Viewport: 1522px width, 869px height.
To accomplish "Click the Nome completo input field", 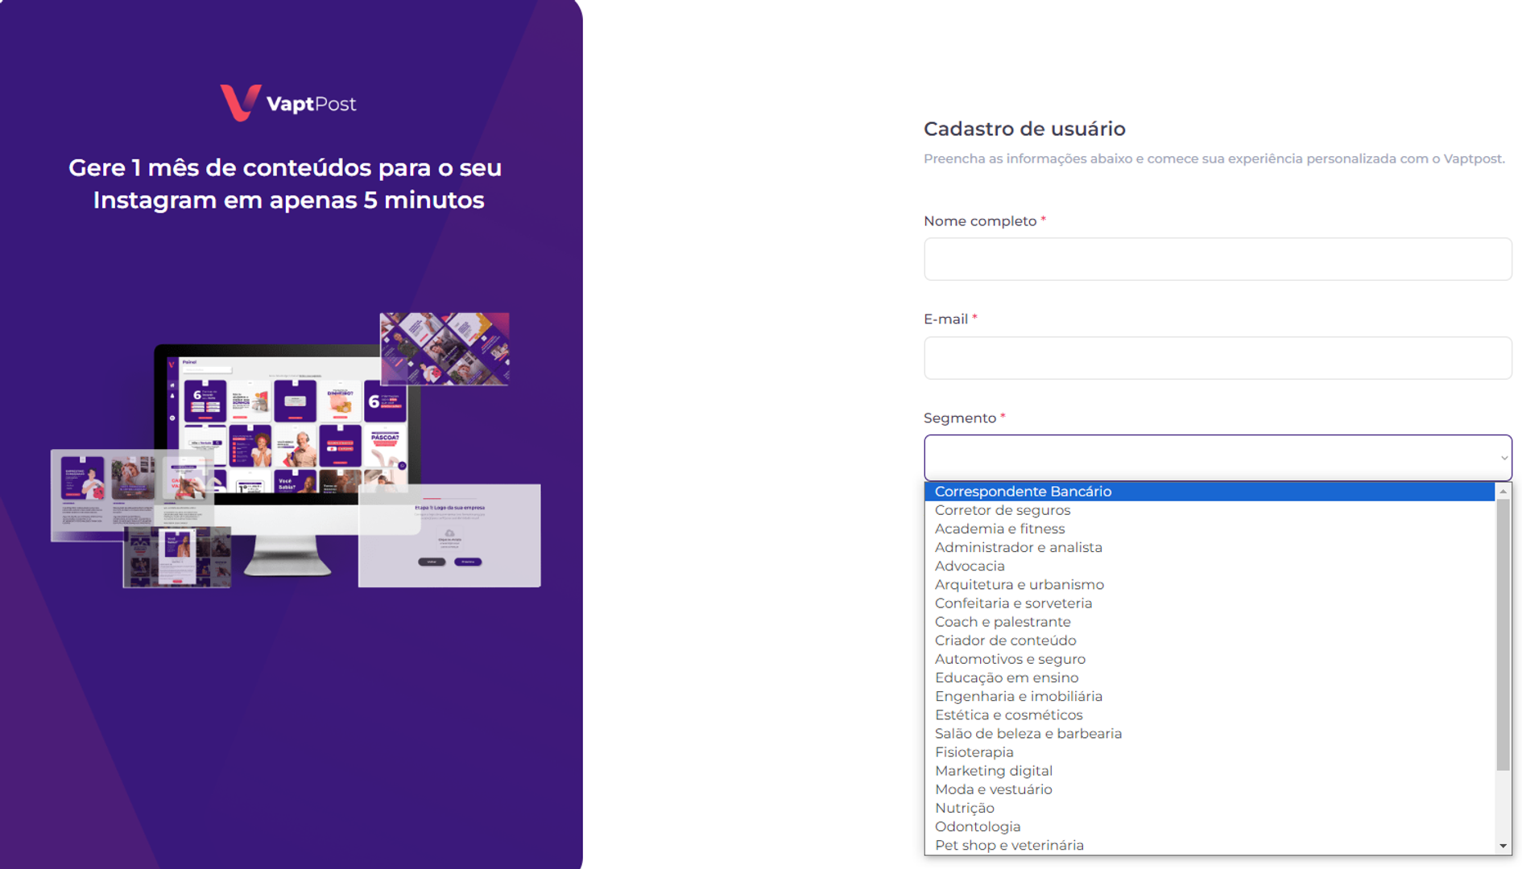I will click(x=1217, y=258).
